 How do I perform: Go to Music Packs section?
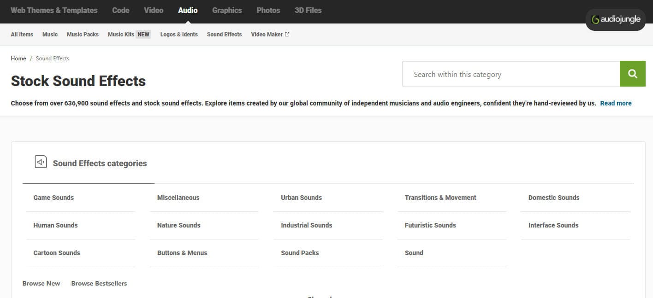tap(83, 35)
